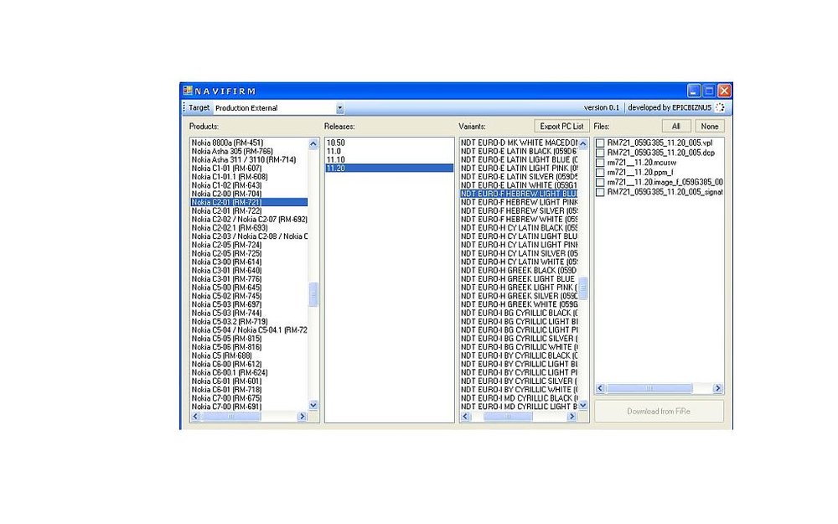838x524 pixels.
Task: Choose Nokia C1-02 (RM-643)
Action: click(x=249, y=185)
